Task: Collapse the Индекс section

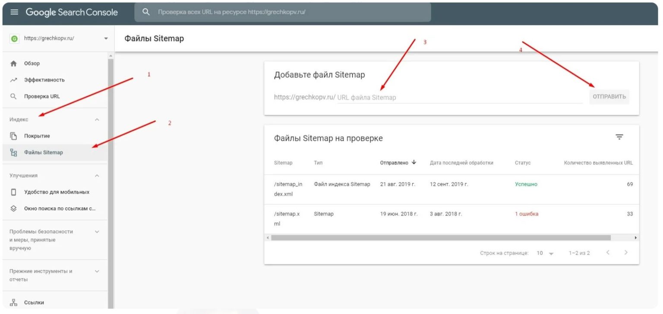Action: pyautogui.click(x=97, y=120)
